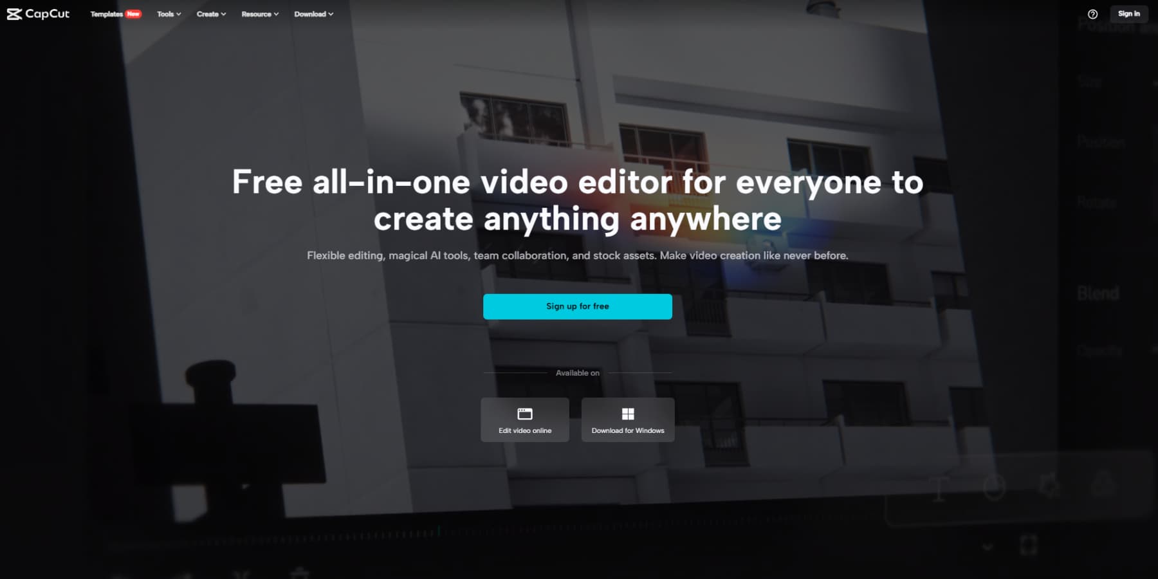The height and width of the screenshot is (579, 1158).
Task: Click the circular dial icon beside the Text tool
Action: point(994,487)
